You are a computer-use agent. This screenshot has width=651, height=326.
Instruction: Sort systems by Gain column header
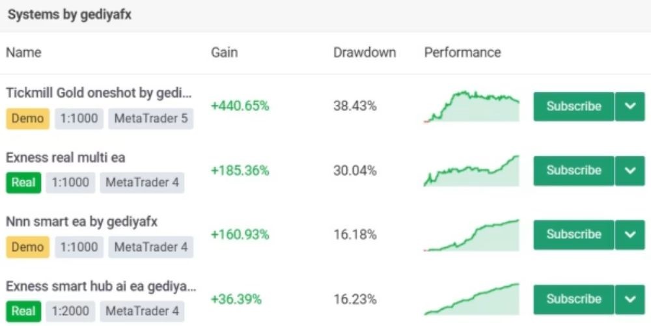224,53
